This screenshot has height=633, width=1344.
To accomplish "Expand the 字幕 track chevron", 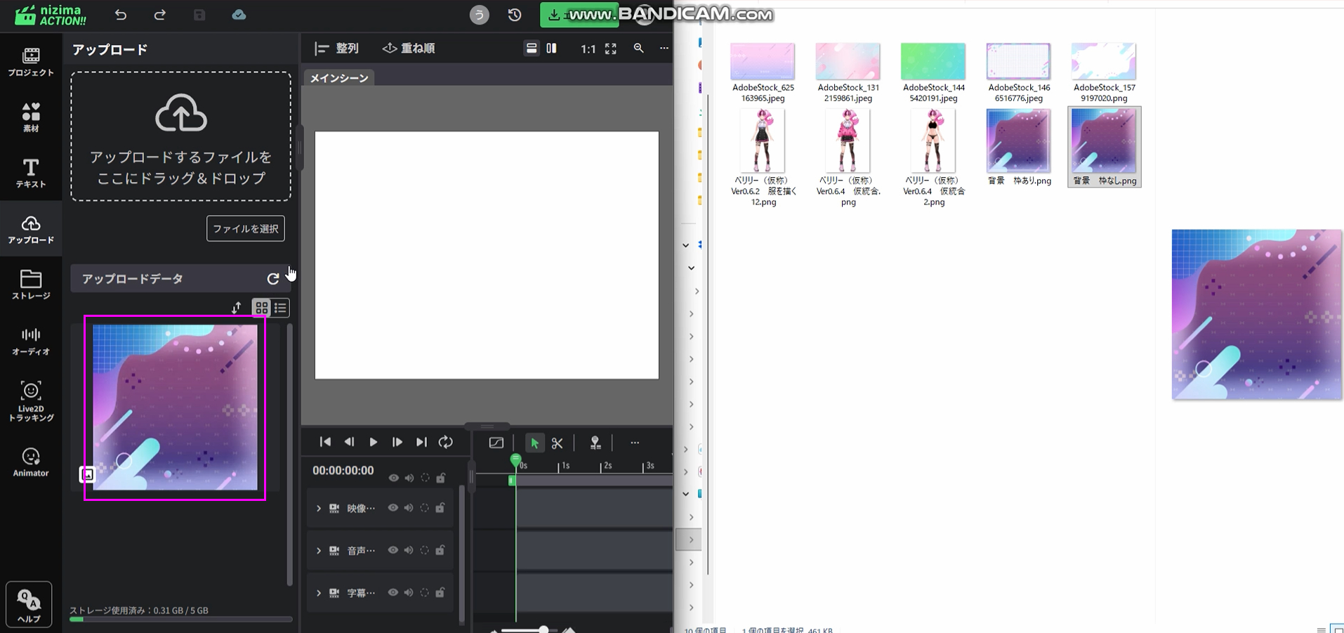I will click(x=319, y=593).
